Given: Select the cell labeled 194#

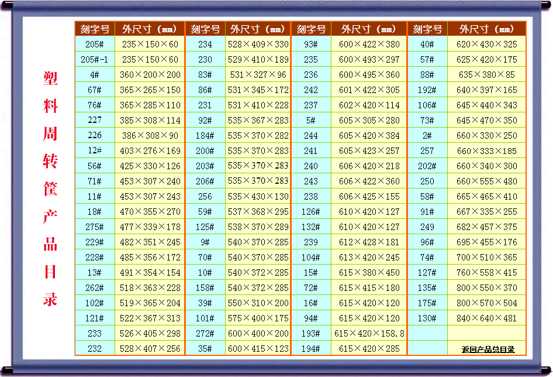Looking at the screenshot, I should tap(310, 348).
